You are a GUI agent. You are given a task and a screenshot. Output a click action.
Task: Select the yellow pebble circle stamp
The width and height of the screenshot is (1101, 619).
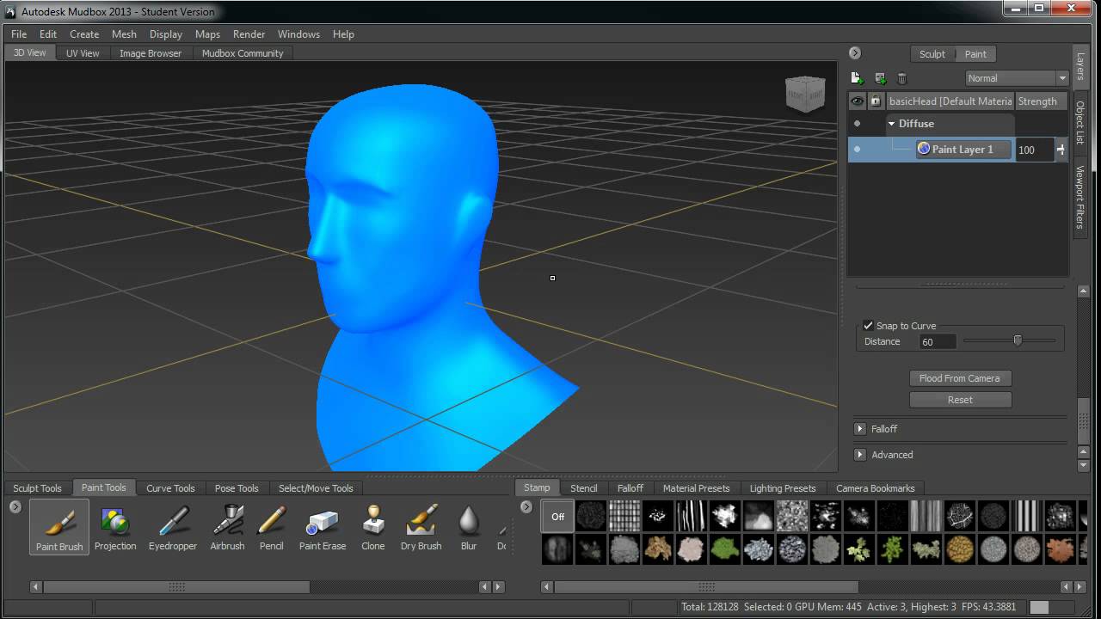click(960, 549)
